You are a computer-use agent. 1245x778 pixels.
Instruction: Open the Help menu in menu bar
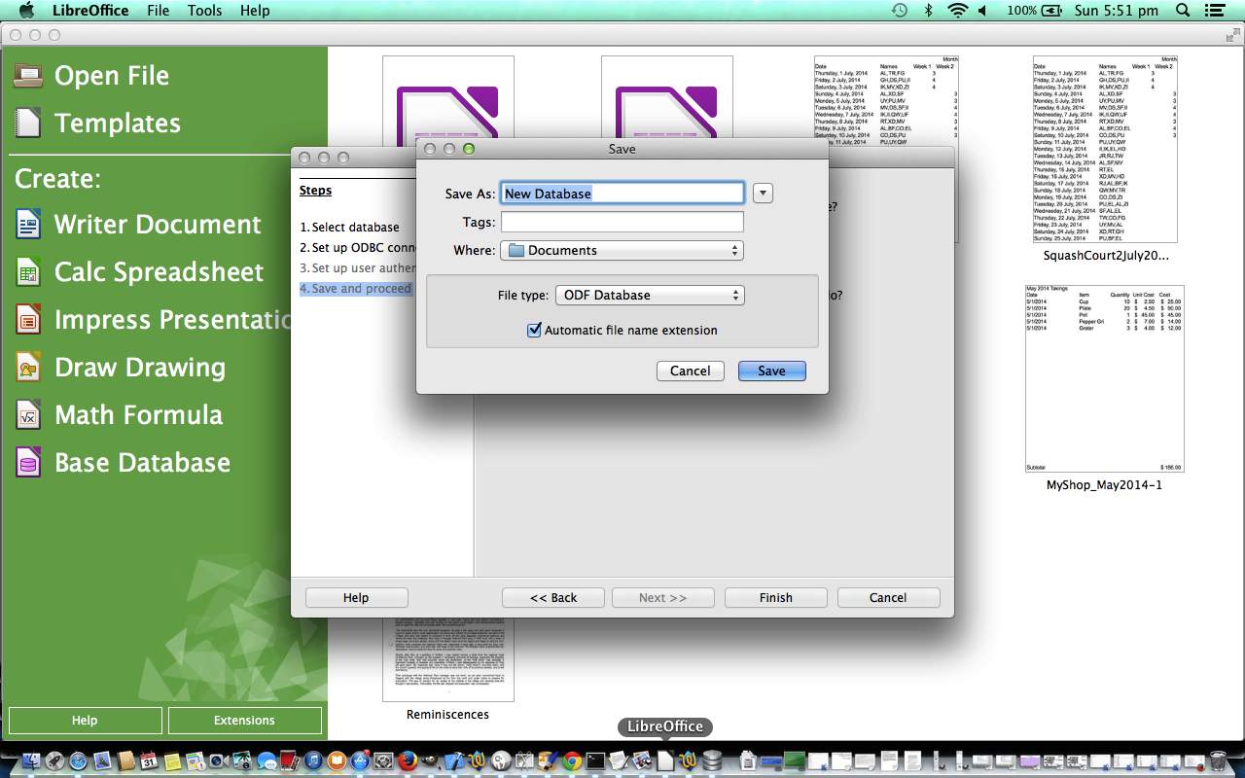(x=255, y=11)
